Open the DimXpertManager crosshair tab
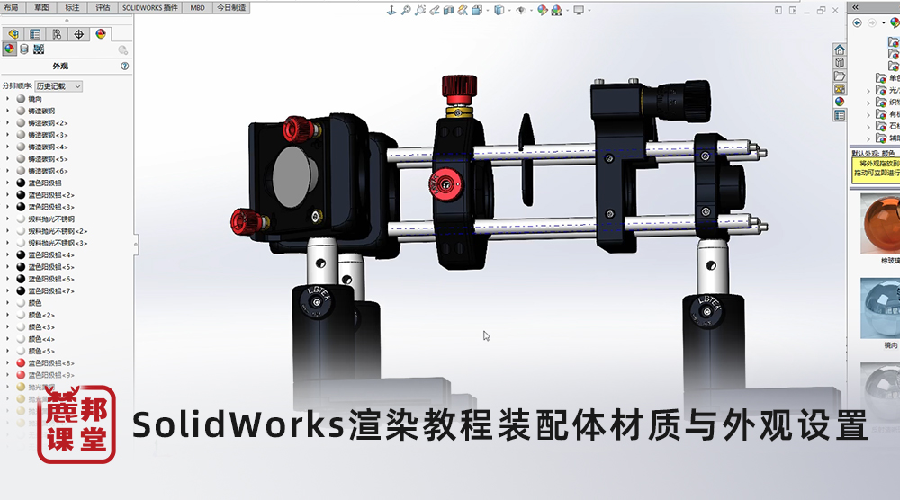This screenshot has width=900, height=500. coord(78,34)
